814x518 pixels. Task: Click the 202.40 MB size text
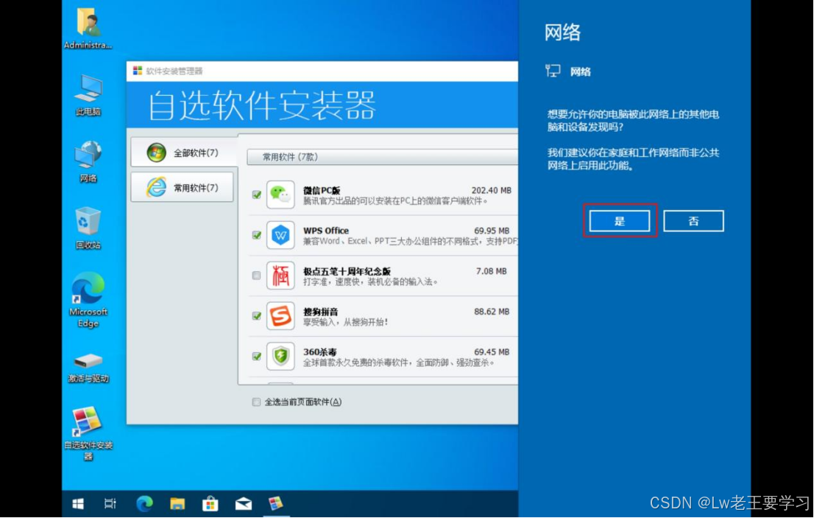click(x=491, y=190)
